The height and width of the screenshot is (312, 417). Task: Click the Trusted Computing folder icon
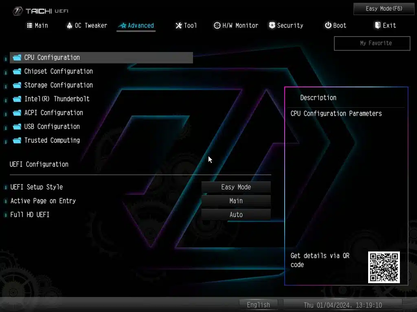[17, 141]
